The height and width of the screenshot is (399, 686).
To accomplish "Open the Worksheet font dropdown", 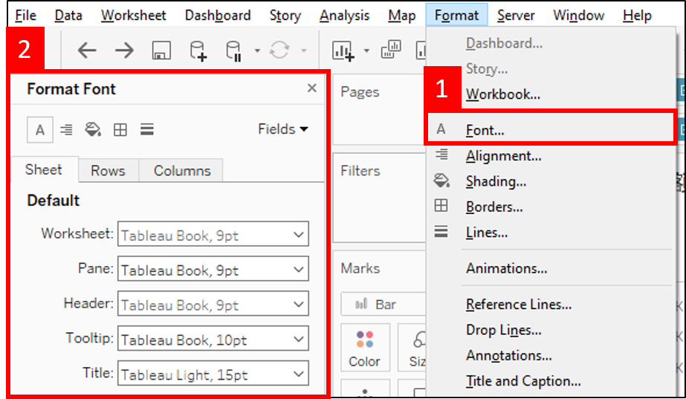I will click(x=213, y=234).
